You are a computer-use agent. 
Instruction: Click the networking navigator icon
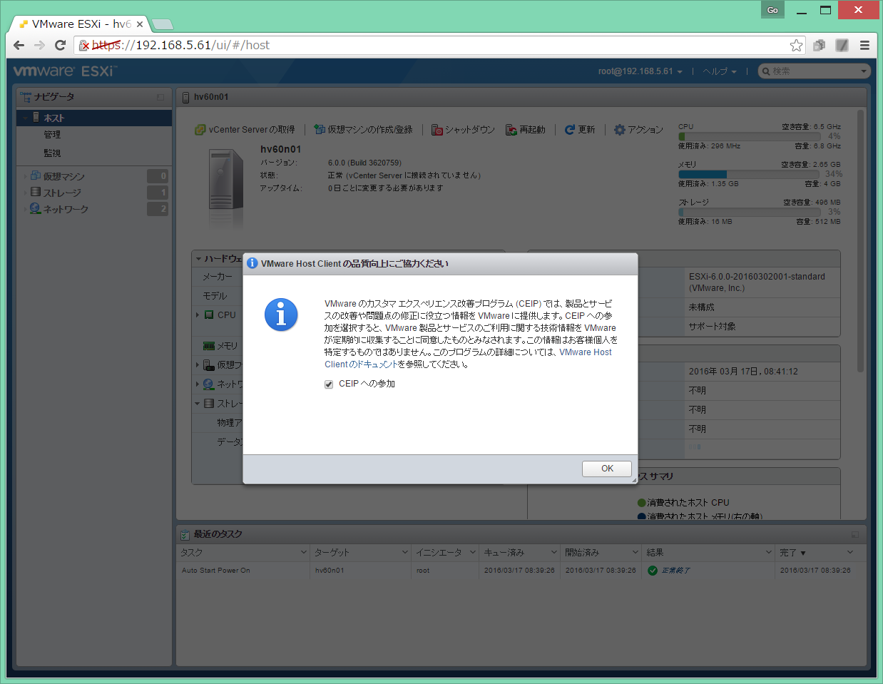click(x=36, y=208)
